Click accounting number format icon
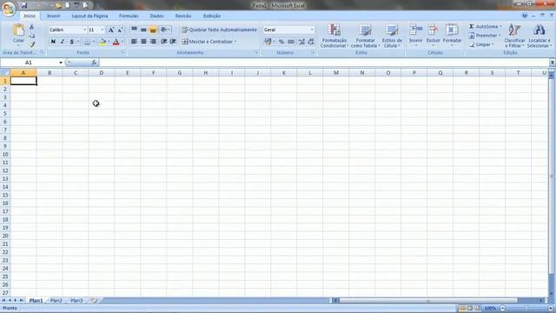This screenshot has width=556, height=313. click(x=268, y=42)
